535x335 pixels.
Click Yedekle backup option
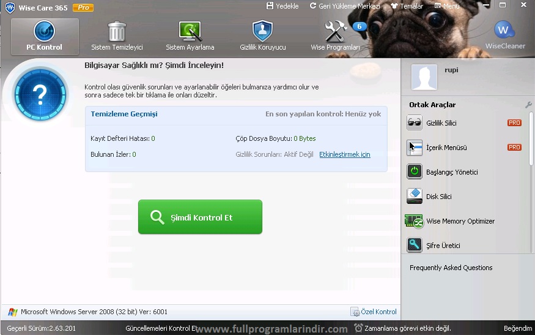click(x=282, y=6)
